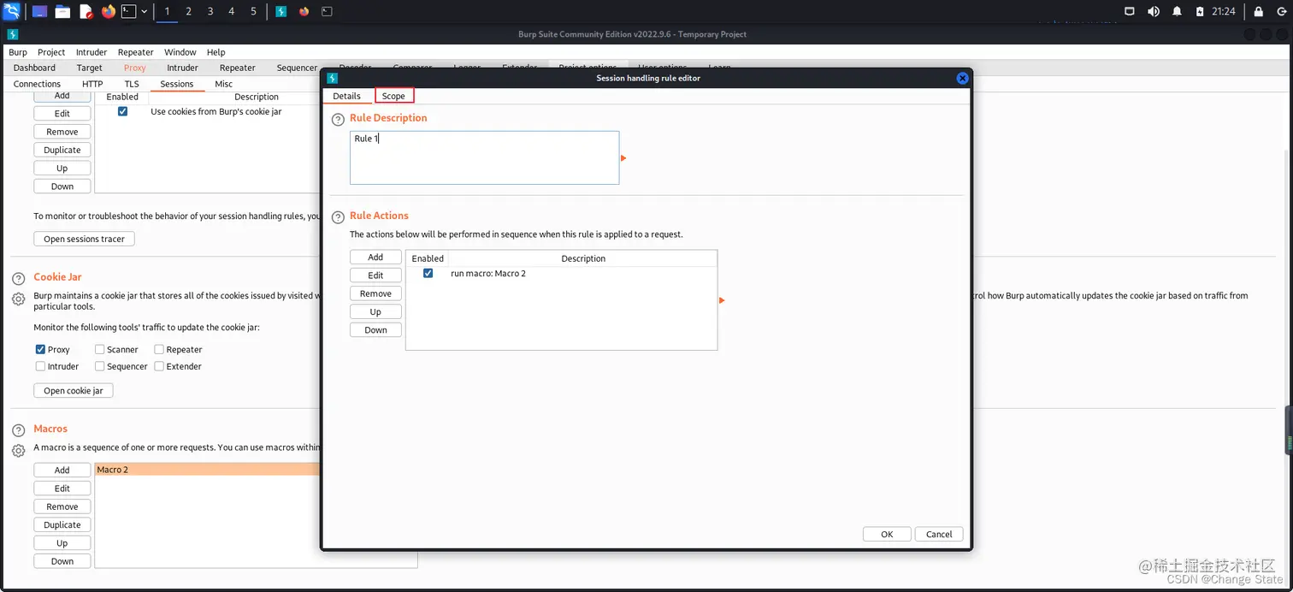
Task: Switch to the Connections sub-tab
Action: [37, 84]
